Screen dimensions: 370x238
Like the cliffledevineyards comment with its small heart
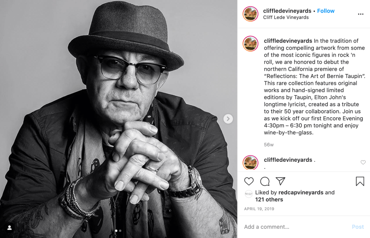(363, 162)
